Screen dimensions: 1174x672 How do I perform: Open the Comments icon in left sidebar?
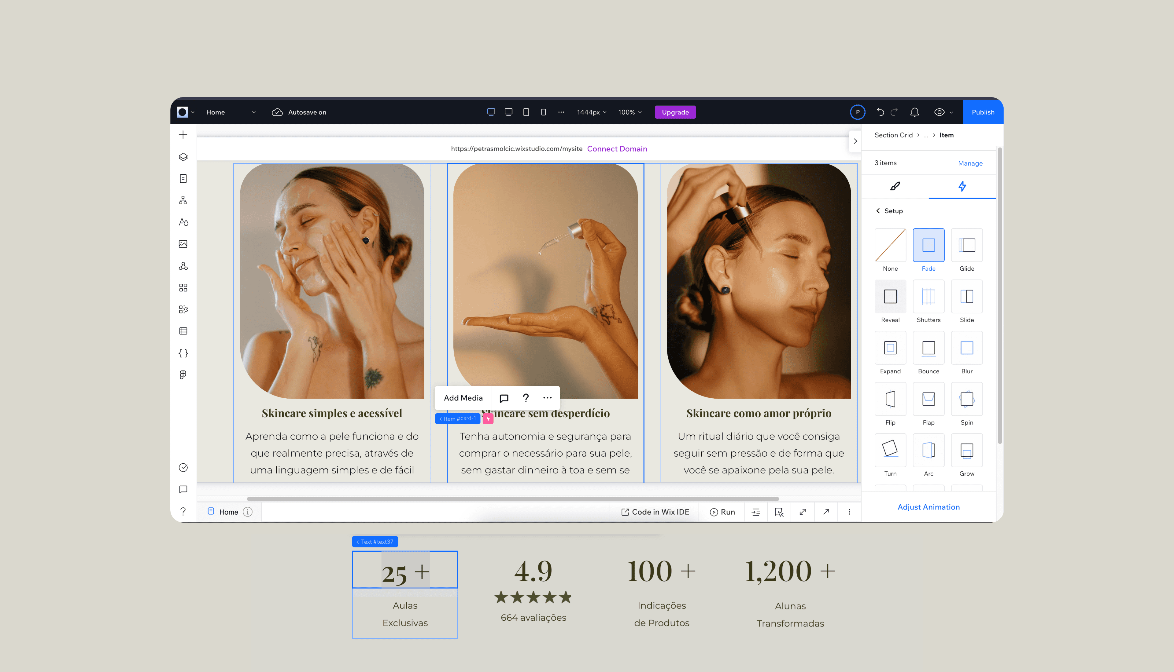pyautogui.click(x=183, y=489)
